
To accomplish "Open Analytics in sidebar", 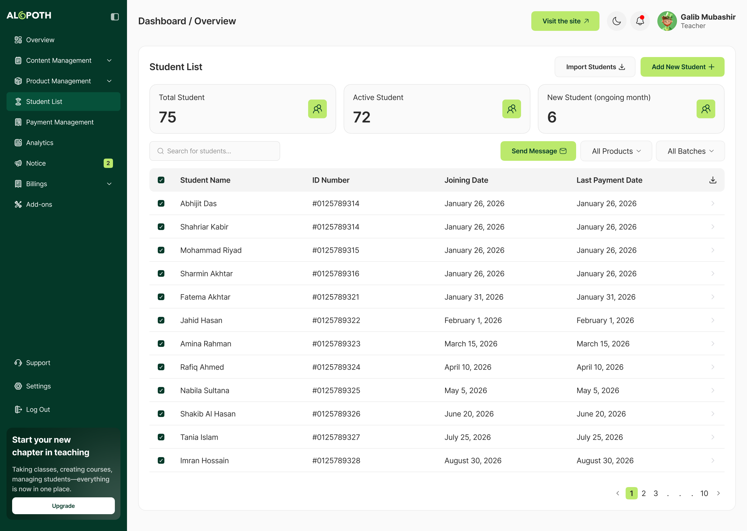I will tap(63, 143).
